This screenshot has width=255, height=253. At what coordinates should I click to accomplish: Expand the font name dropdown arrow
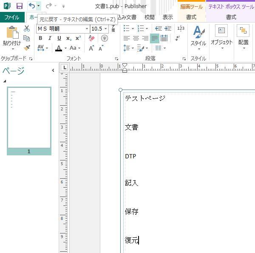coord(87,29)
